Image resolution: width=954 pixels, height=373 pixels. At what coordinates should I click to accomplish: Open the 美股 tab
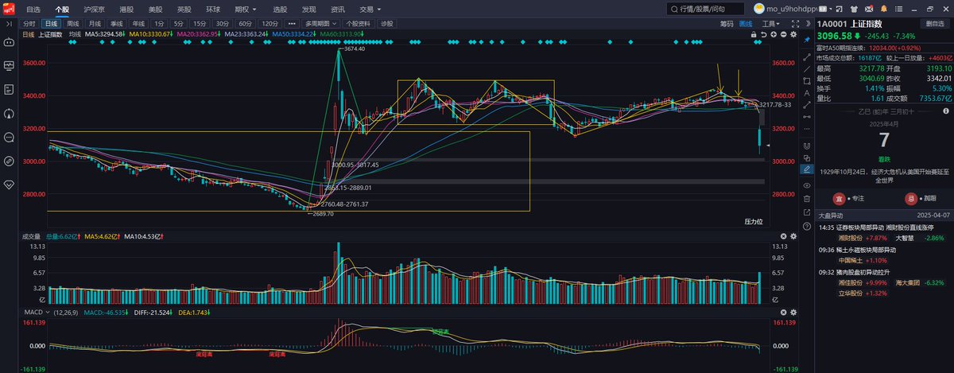[155, 8]
